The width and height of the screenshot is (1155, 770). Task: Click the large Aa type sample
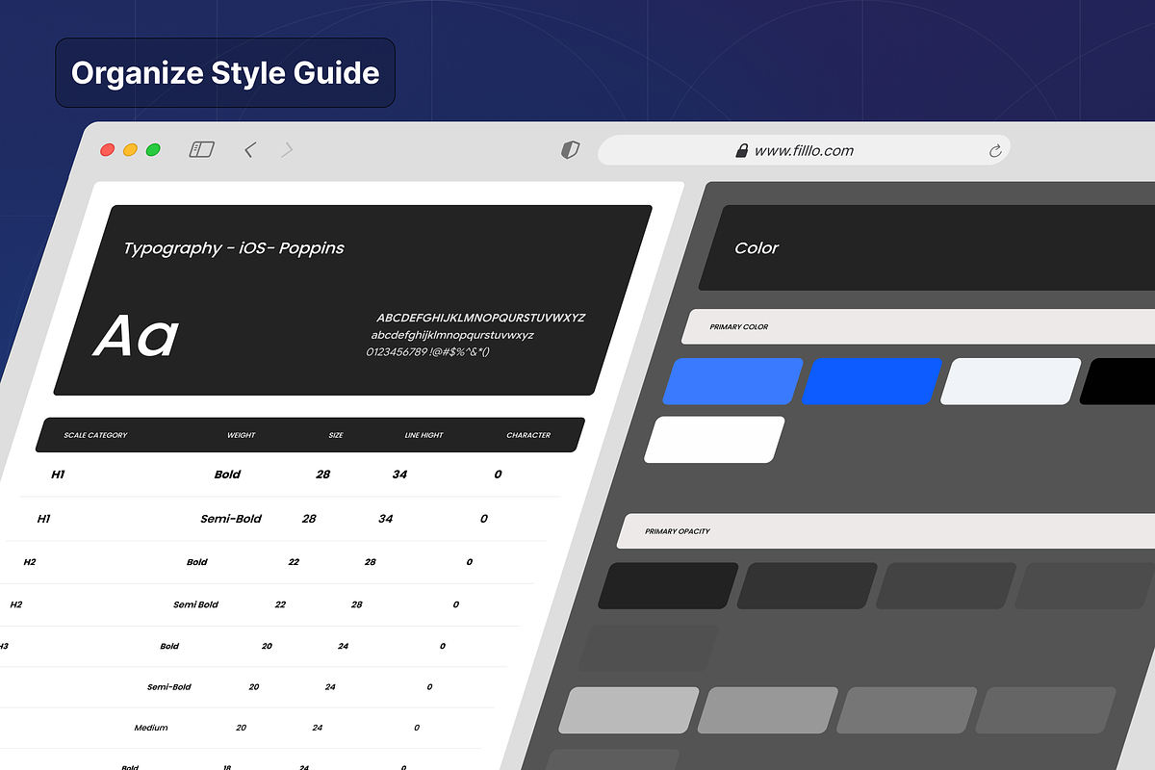coord(136,337)
